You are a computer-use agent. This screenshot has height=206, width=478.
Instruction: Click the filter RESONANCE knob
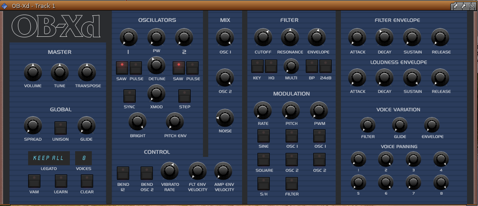pos(290,37)
